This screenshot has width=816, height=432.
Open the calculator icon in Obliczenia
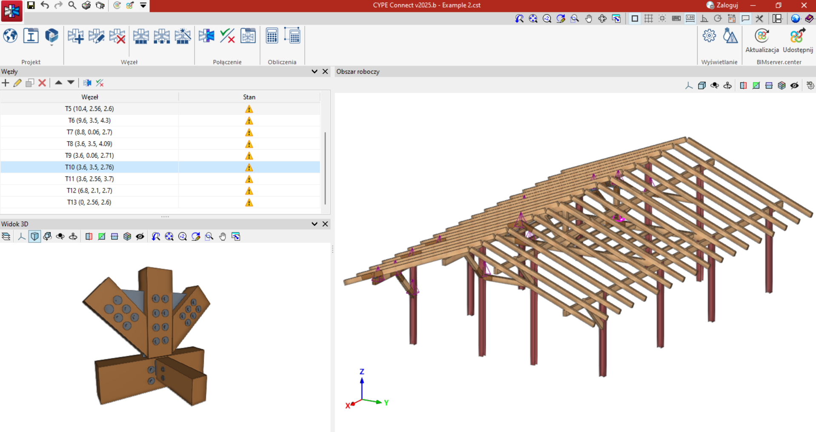click(x=272, y=36)
